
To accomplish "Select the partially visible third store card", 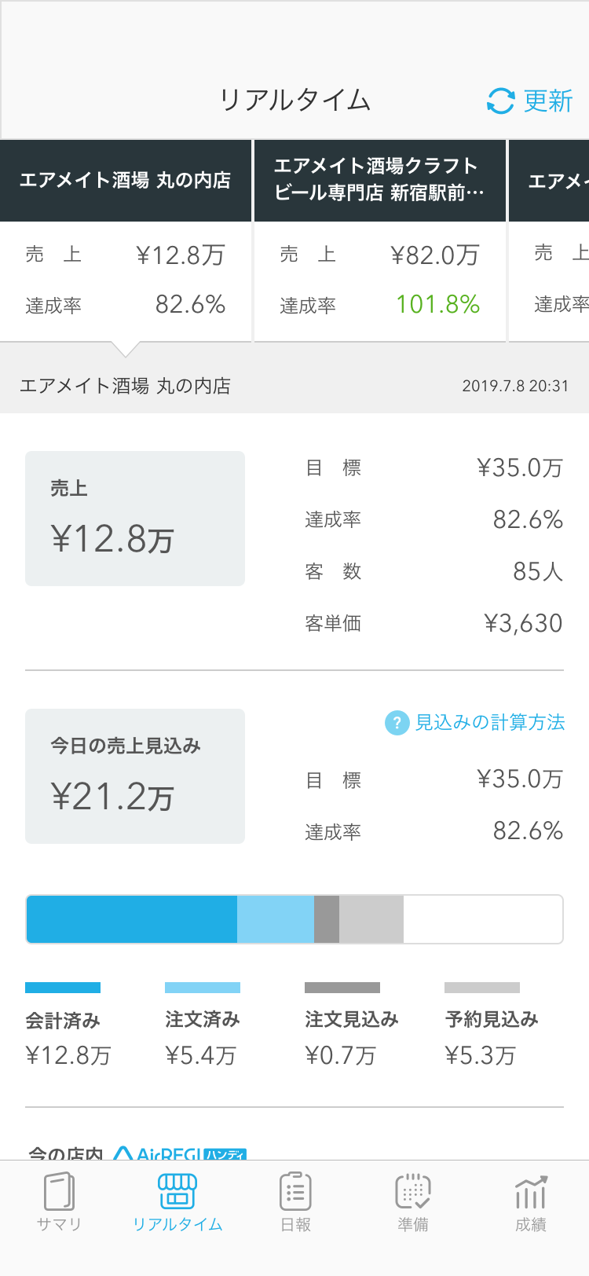I will pyautogui.click(x=549, y=241).
